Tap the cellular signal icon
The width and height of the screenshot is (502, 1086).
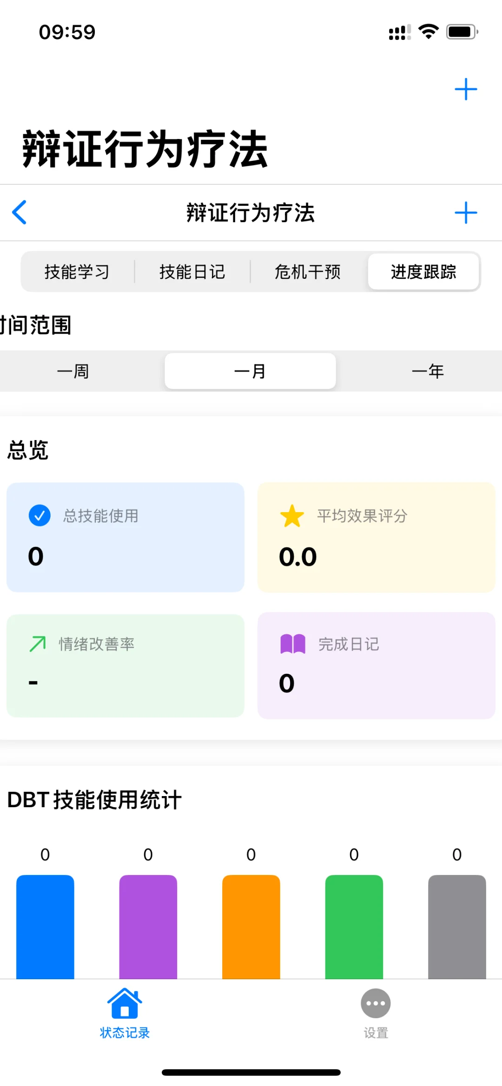(x=400, y=32)
